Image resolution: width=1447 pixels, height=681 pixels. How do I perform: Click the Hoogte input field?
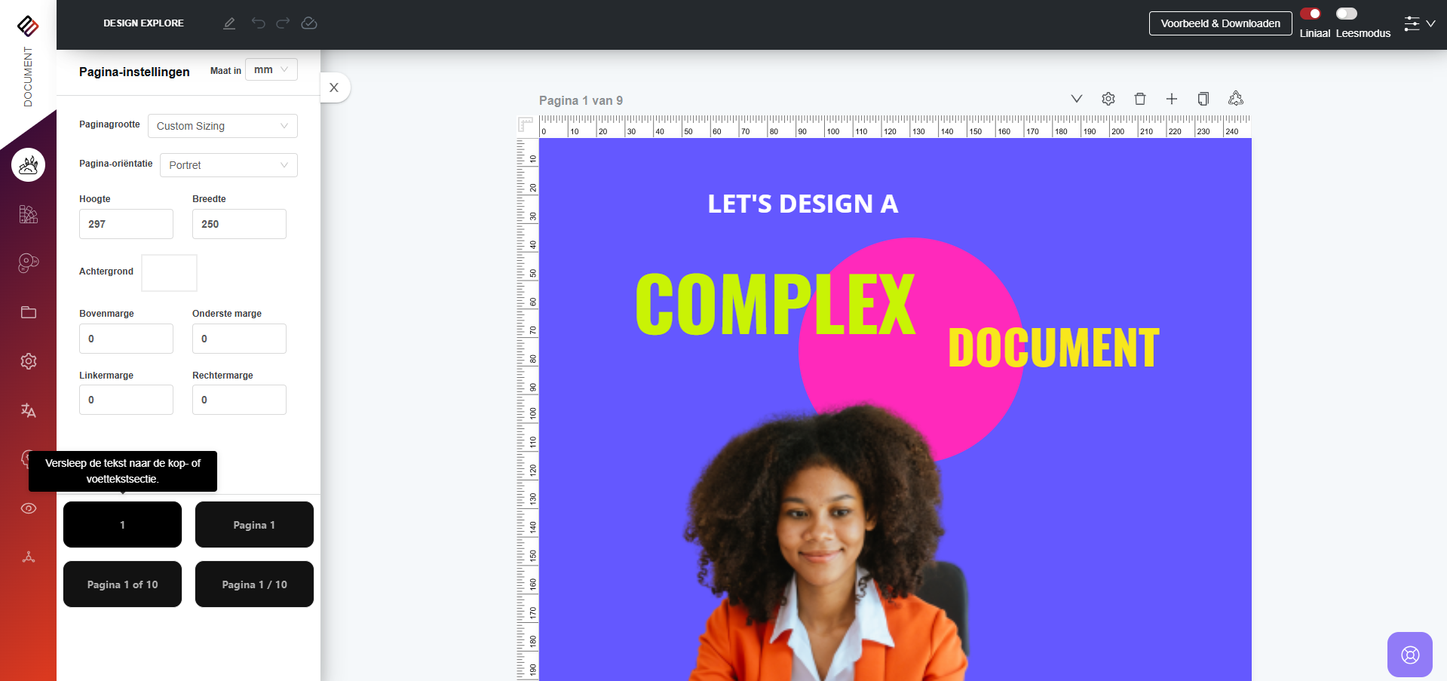click(126, 224)
